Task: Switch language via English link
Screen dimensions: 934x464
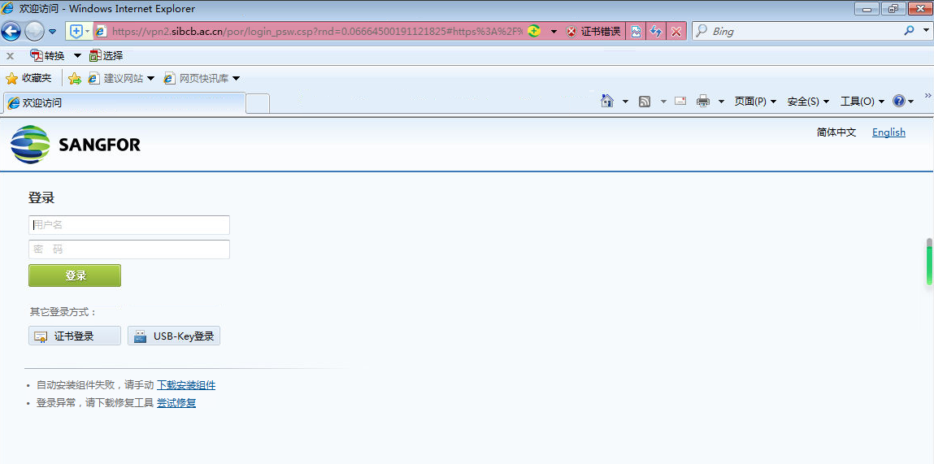Action: [888, 132]
